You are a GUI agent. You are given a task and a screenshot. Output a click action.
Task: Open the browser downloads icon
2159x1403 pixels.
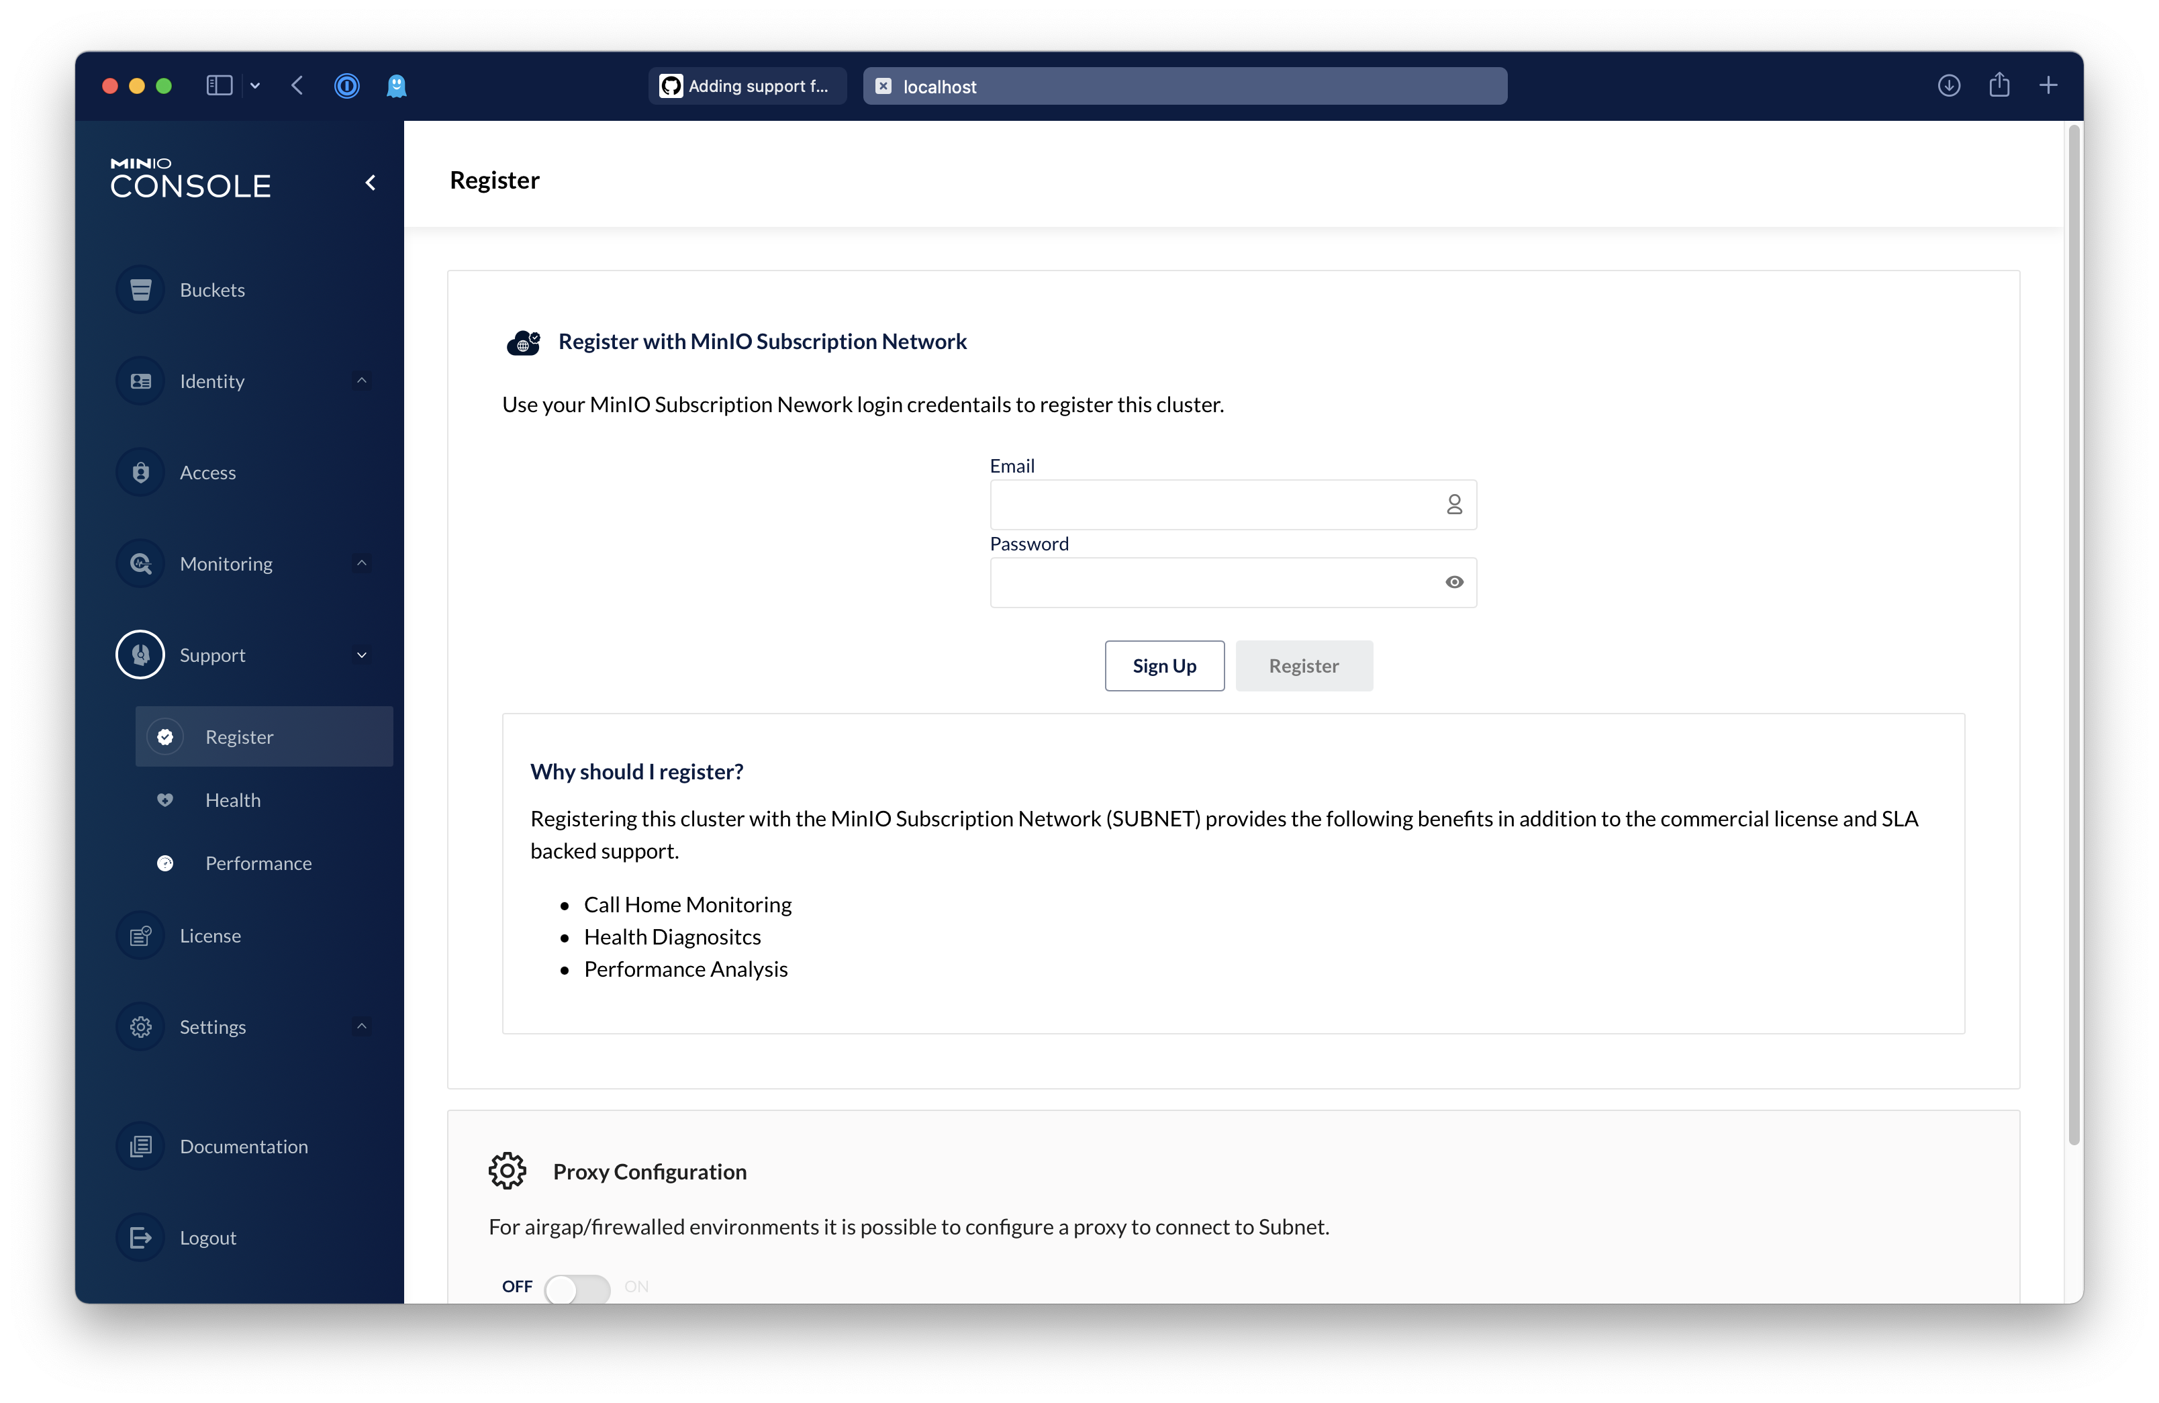click(x=1949, y=86)
